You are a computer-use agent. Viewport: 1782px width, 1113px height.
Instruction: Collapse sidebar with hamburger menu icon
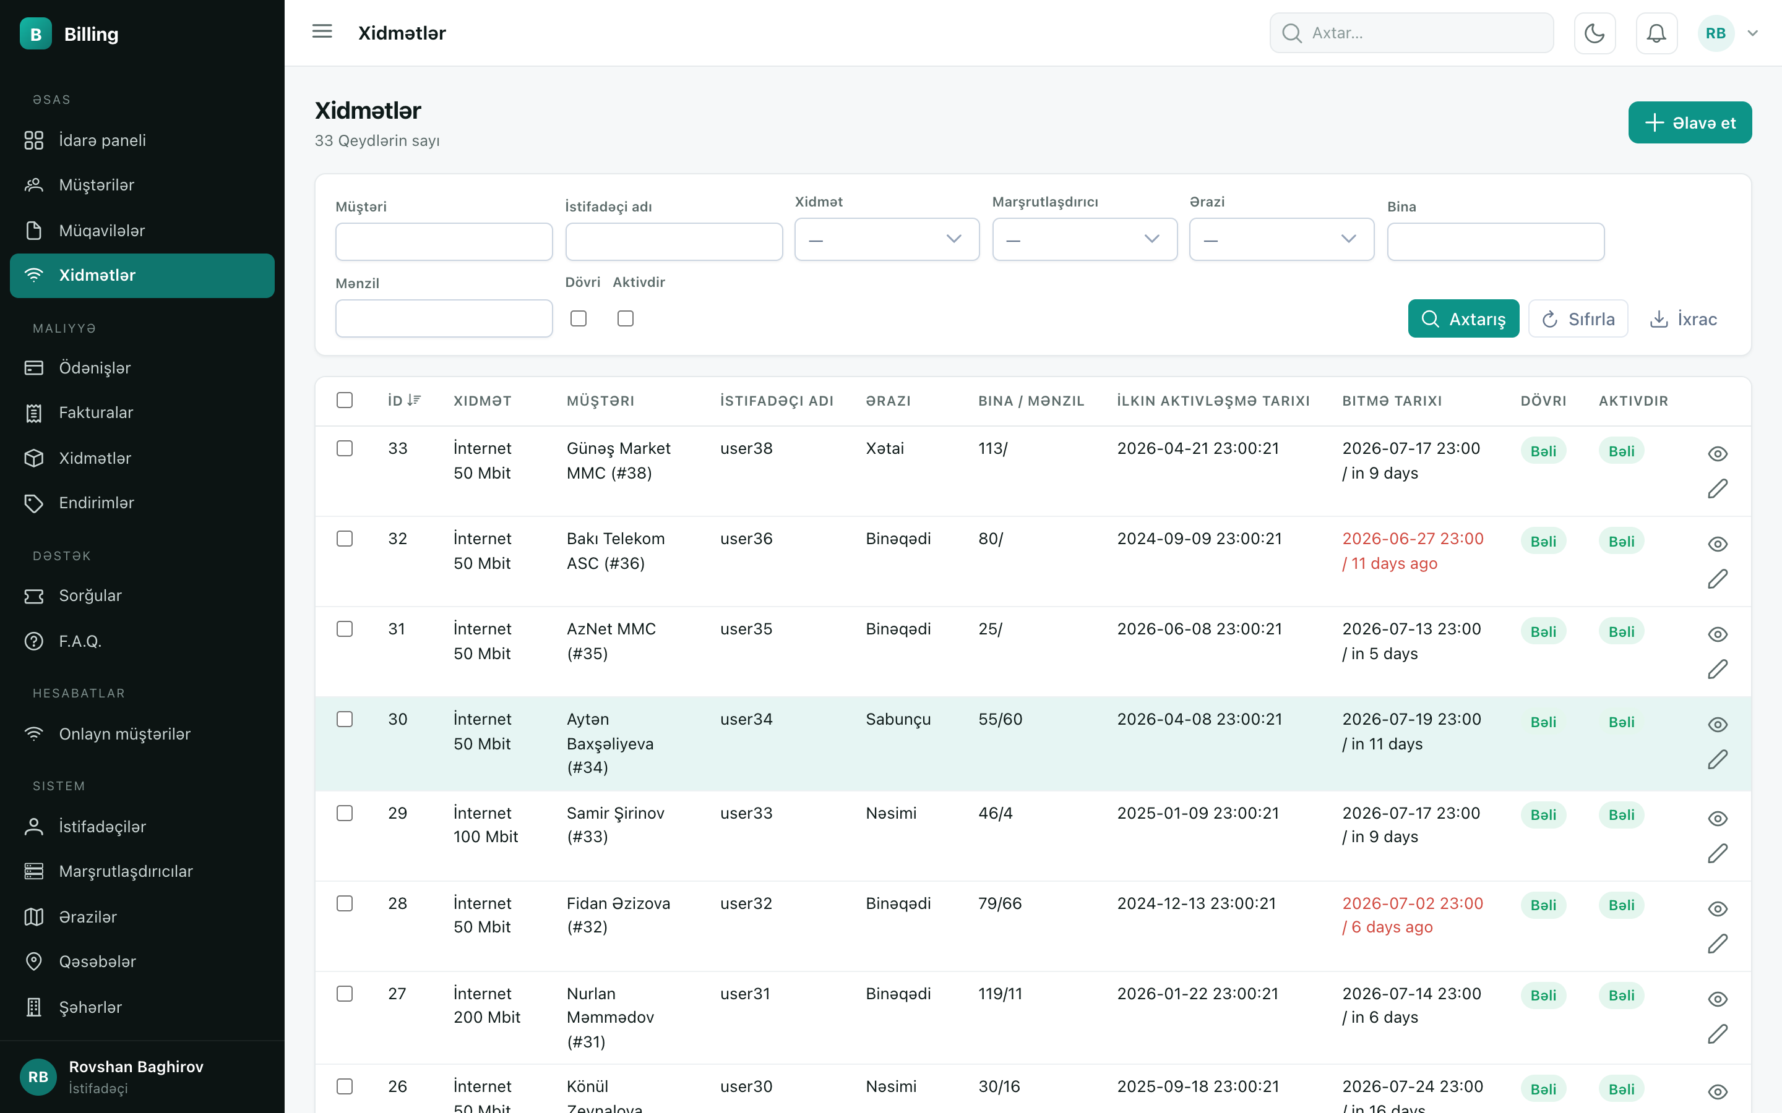[322, 32]
